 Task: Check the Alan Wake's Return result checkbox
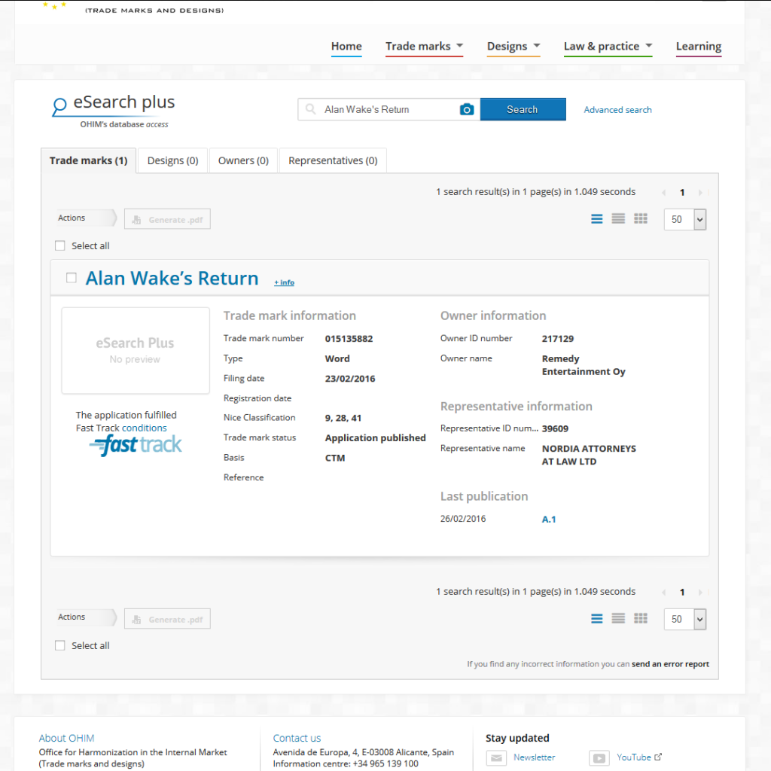pyautogui.click(x=72, y=278)
